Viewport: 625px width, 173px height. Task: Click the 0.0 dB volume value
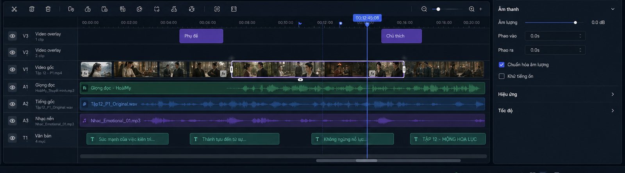(598, 23)
